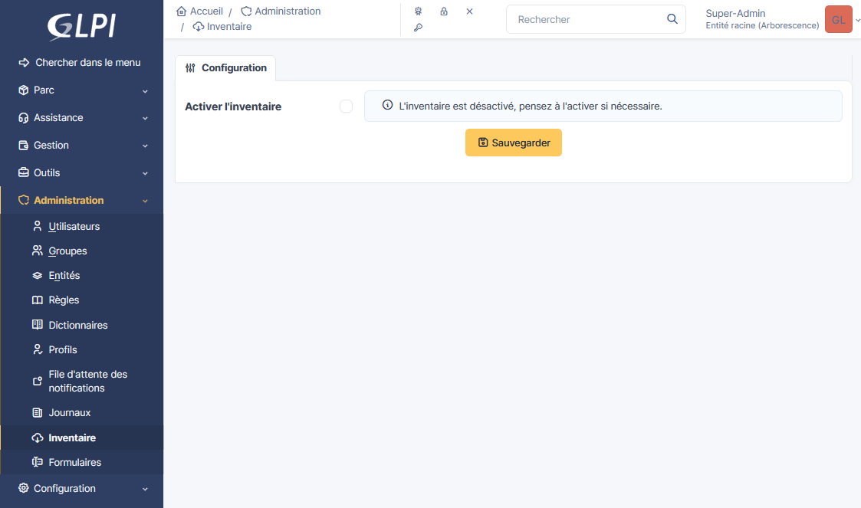
Task: Open Journaux via its log icon
Action: (38, 412)
